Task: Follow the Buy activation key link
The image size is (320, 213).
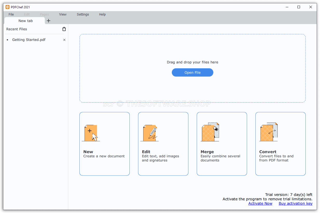Action: tap(296, 203)
